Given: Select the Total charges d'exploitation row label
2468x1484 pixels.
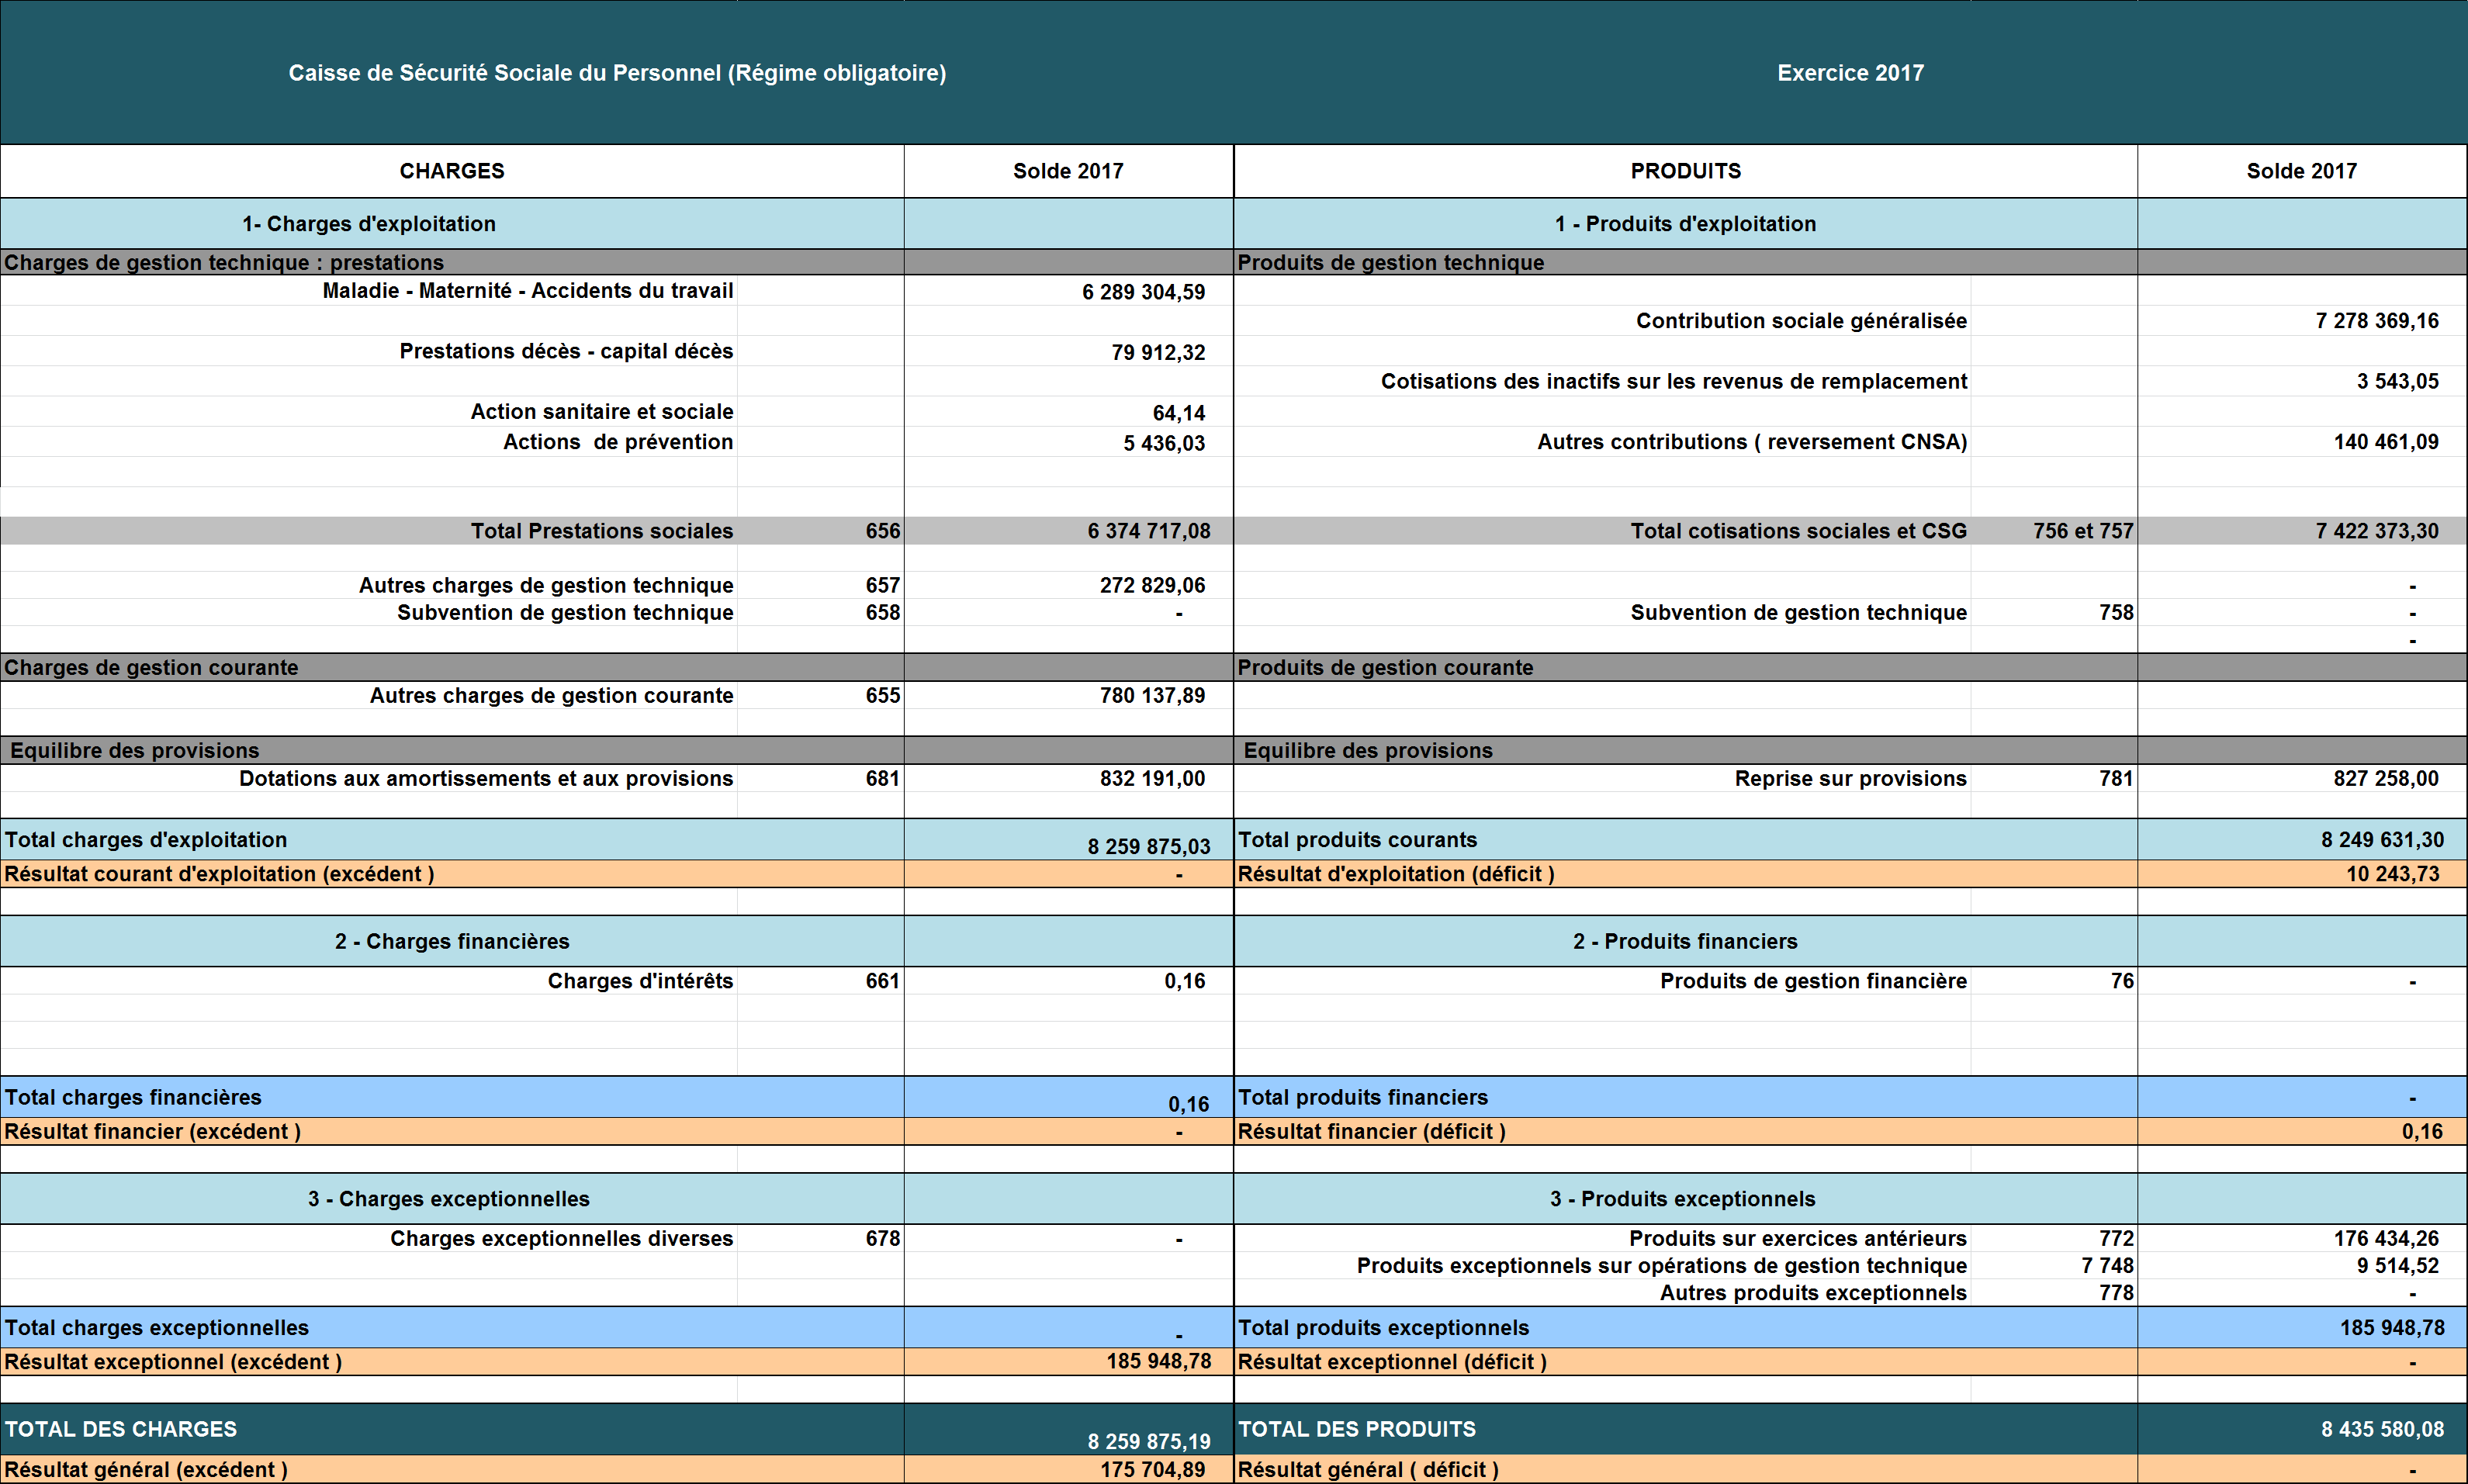Looking at the screenshot, I should pyautogui.click(x=146, y=840).
